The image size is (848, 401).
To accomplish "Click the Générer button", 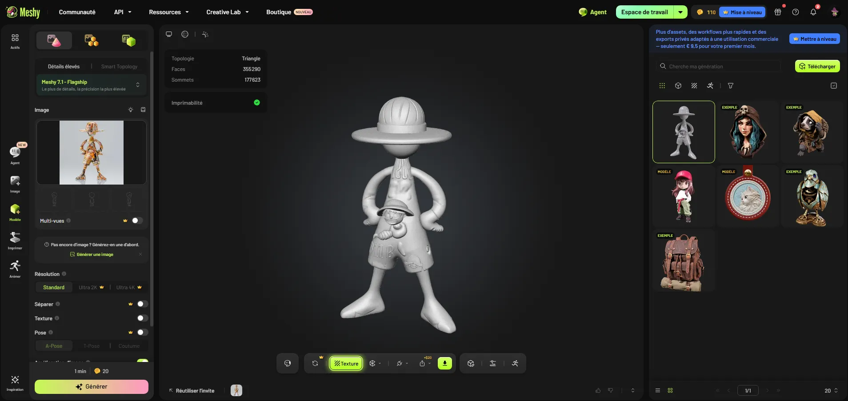I will pos(92,387).
